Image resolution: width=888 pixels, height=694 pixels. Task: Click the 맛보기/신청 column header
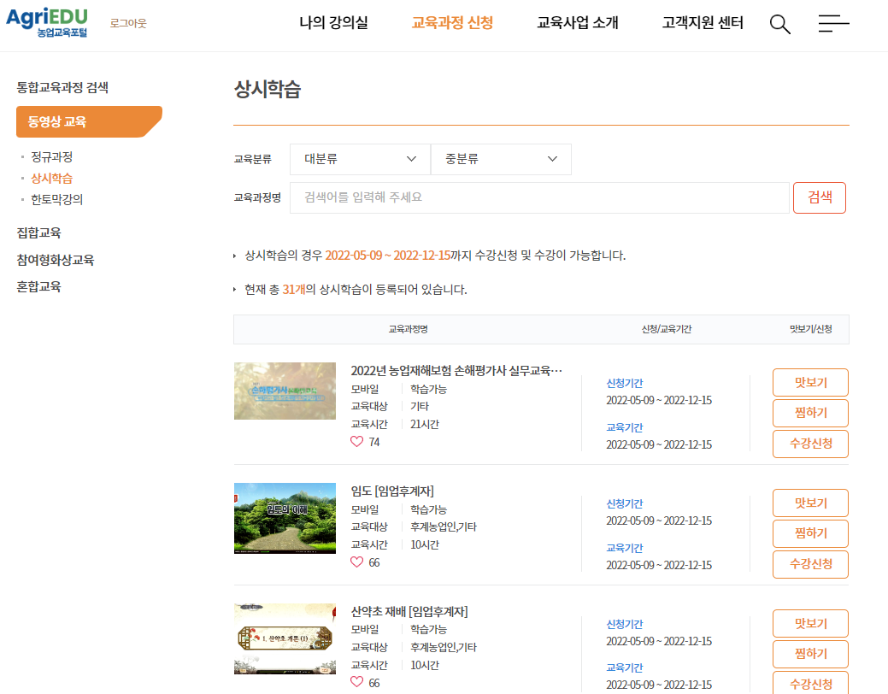click(x=810, y=329)
